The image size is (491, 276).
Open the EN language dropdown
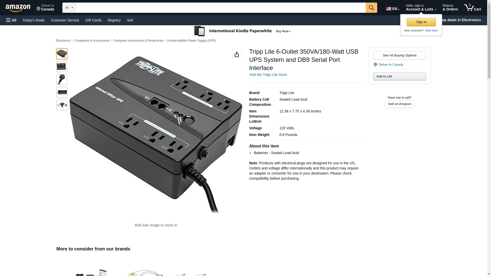pos(393,8)
